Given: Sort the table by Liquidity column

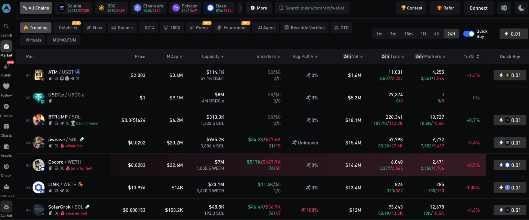Looking at the screenshot, I should click(213, 56).
